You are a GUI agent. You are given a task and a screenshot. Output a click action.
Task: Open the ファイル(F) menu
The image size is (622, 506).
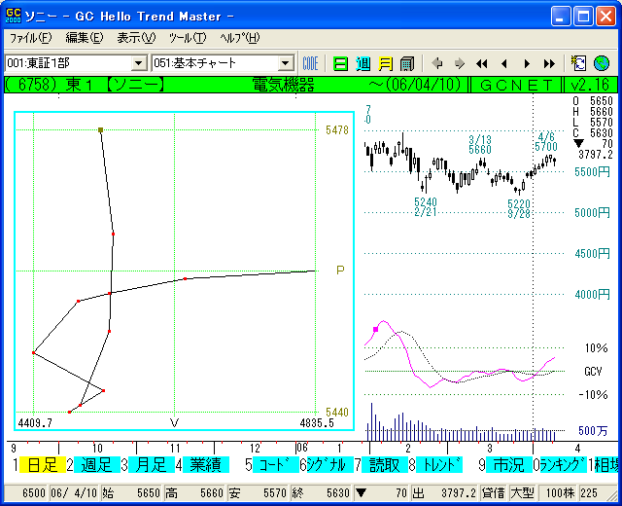(30, 38)
